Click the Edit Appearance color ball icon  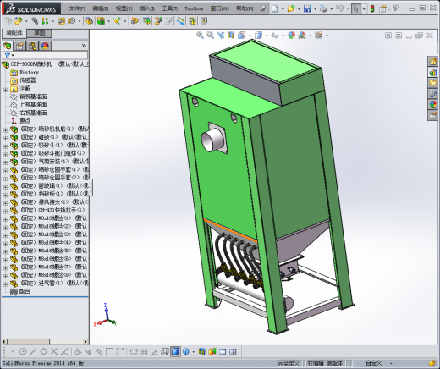[x=292, y=36]
